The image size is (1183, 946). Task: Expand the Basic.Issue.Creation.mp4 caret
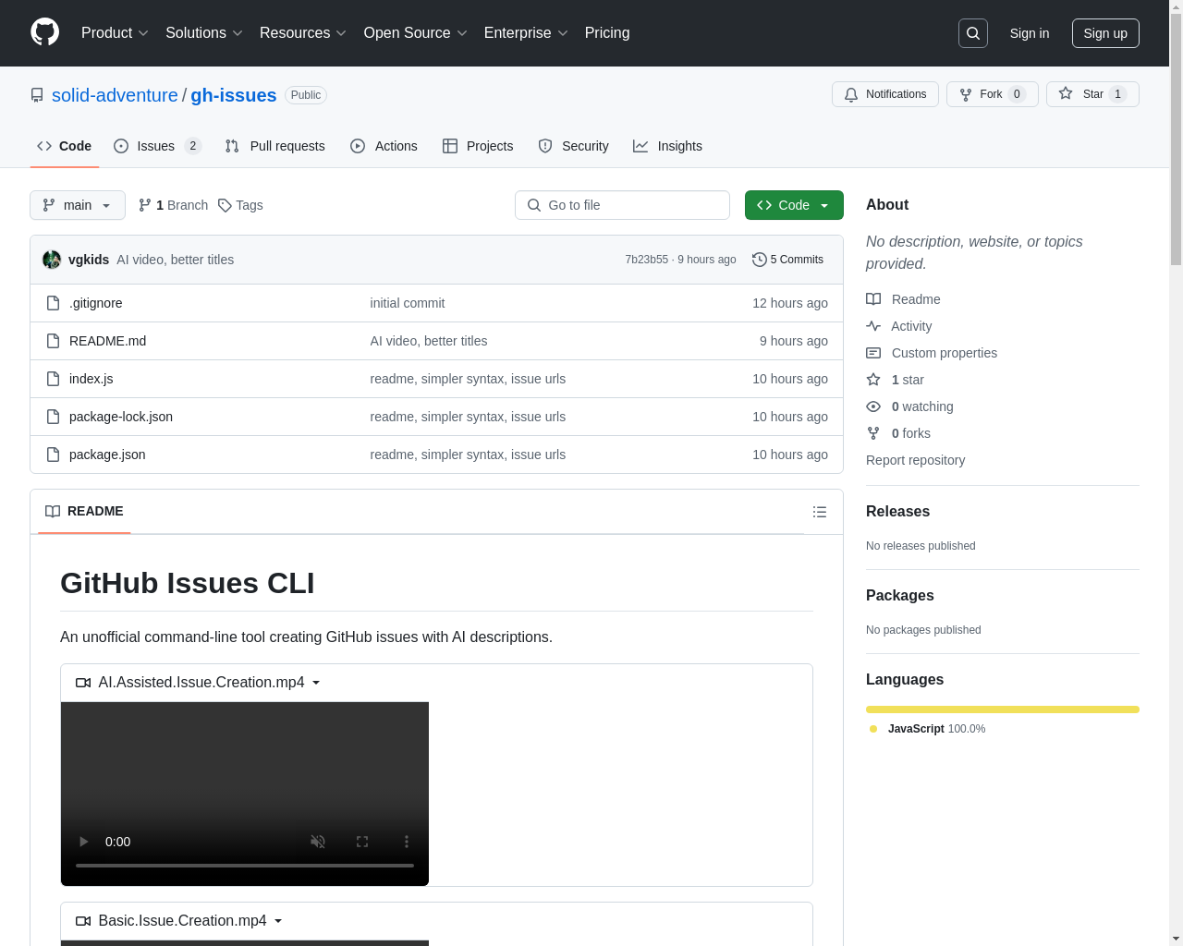278,921
